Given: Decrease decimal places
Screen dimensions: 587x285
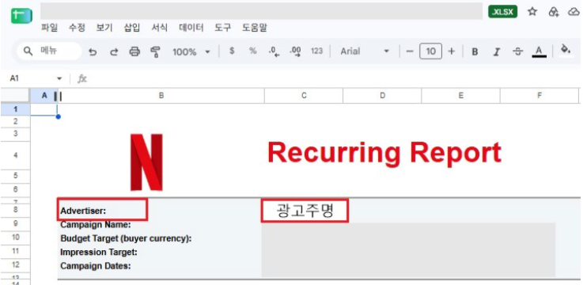Looking at the screenshot, I should 275,51.
